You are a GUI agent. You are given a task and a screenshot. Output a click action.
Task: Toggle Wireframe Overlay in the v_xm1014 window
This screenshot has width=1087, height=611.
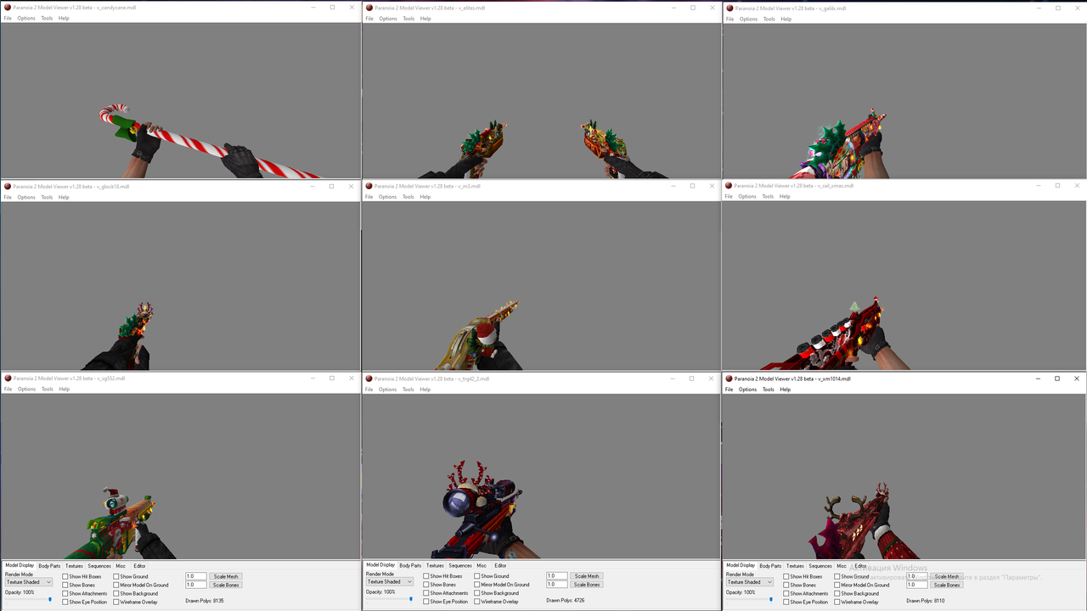click(837, 603)
